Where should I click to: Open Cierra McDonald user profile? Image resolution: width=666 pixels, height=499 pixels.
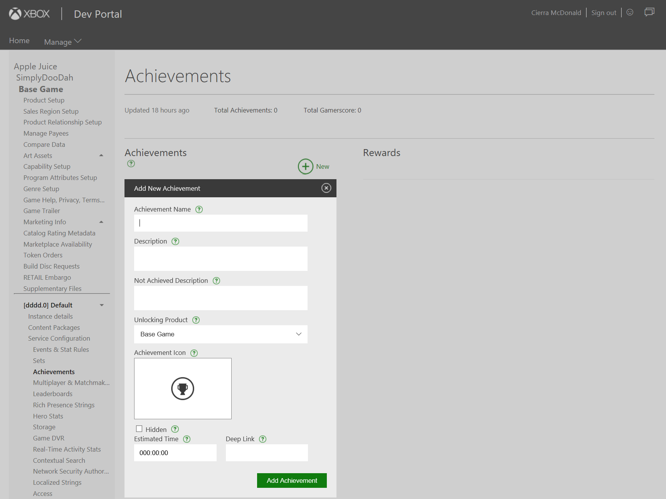point(556,13)
